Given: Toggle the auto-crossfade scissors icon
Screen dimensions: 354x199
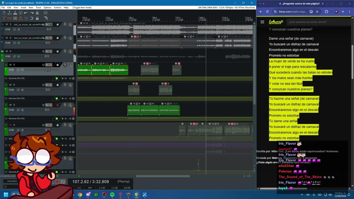Looking at the screenshot, I should tap(4, 18).
